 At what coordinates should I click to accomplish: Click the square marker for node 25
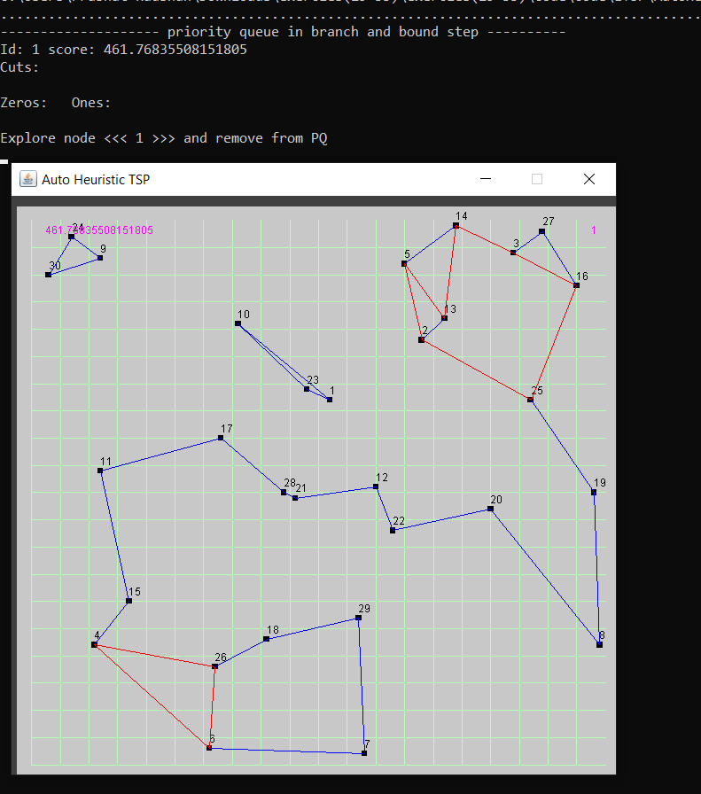(530, 401)
